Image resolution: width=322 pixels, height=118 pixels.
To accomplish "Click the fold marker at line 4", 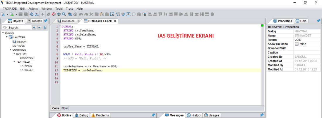I will (x=60, y=38).
